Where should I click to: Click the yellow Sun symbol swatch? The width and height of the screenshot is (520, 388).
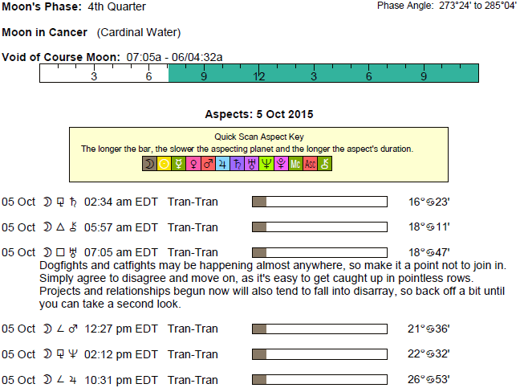coord(164,164)
